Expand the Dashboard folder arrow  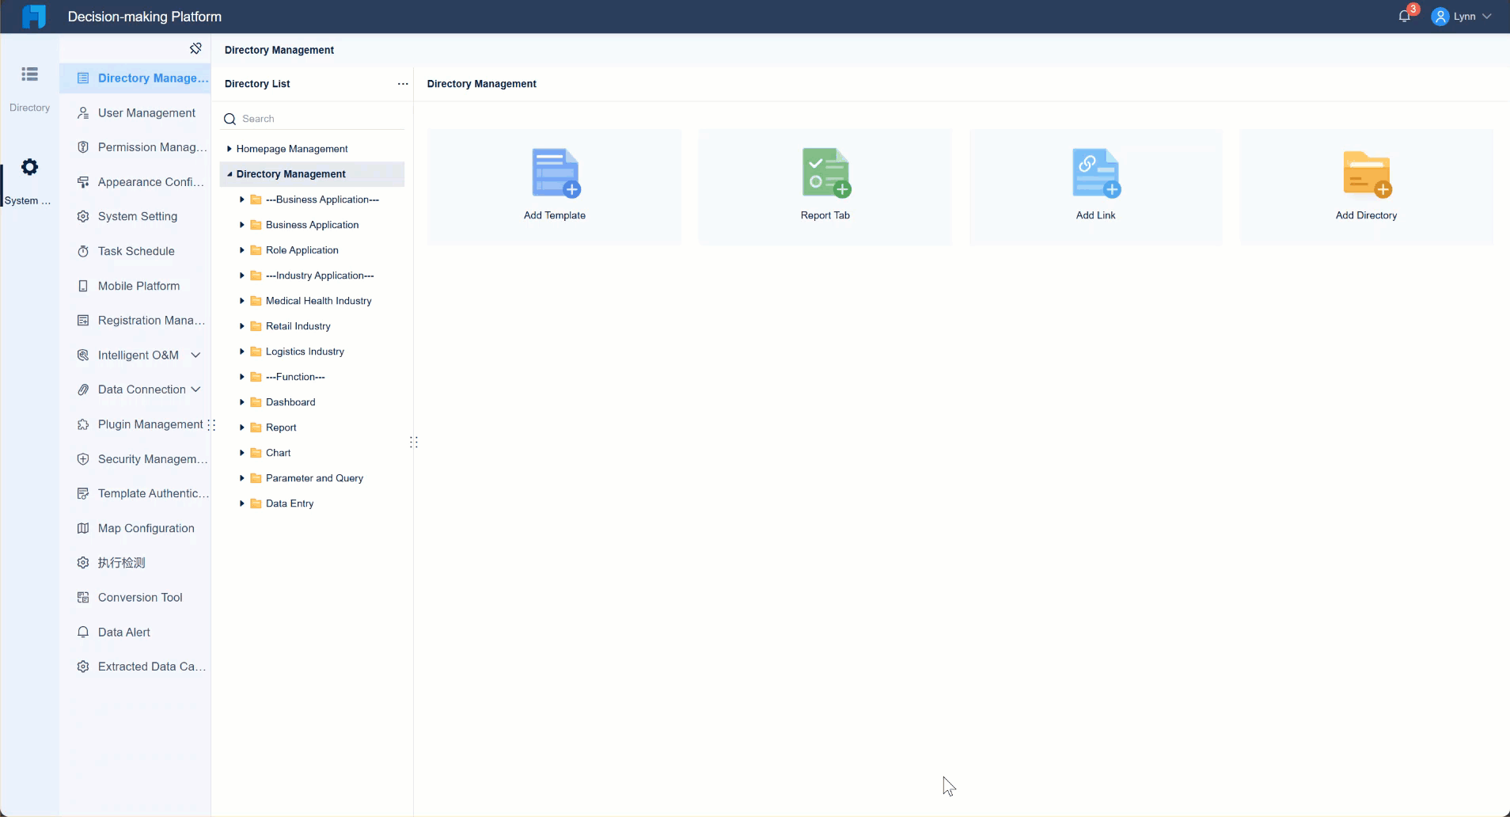(242, 402)
